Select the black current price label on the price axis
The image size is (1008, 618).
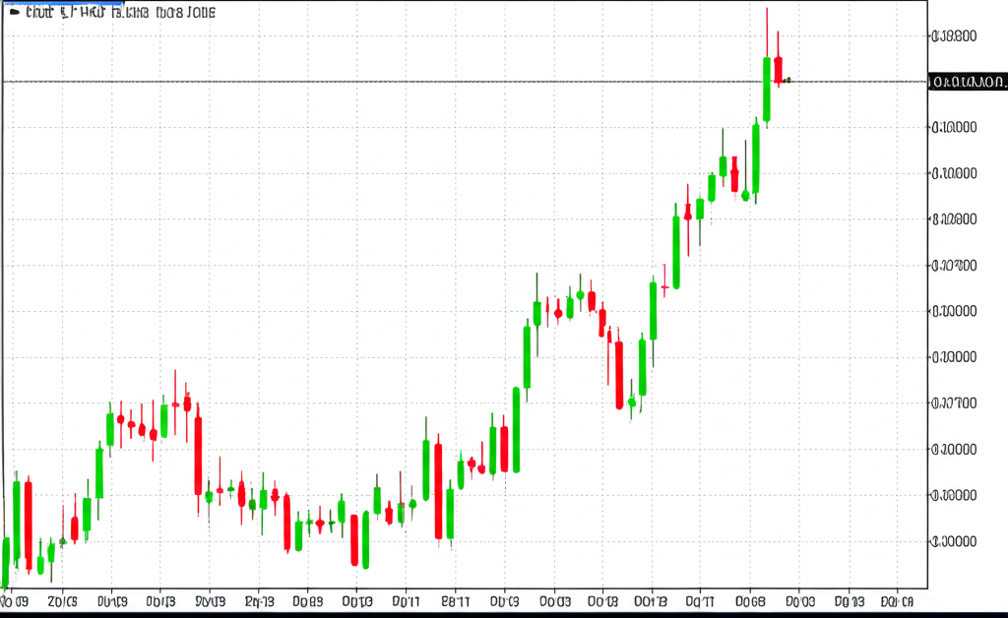tap(967, 82)
